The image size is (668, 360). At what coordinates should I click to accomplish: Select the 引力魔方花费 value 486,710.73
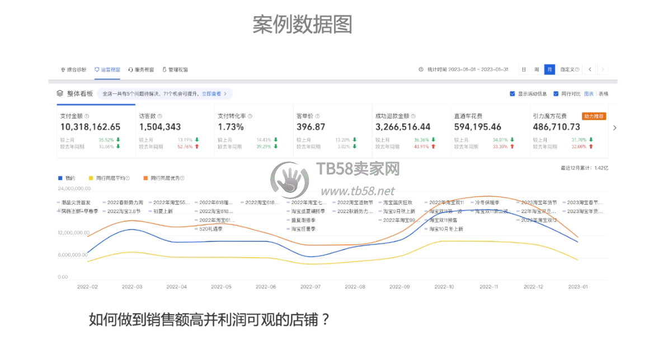click(556, 127)
